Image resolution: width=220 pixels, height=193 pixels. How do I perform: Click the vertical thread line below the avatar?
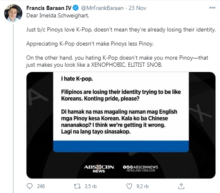pyautogui.click(x=13, y=108)
